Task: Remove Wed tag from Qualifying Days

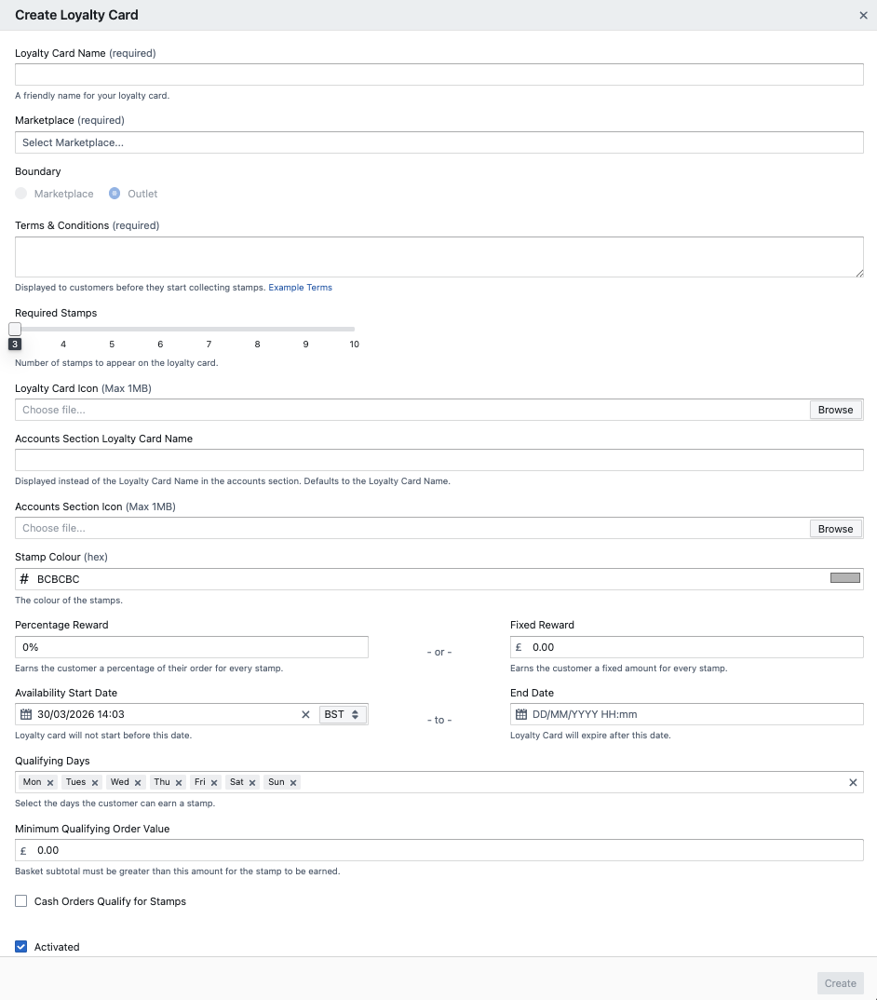Action: click(x=138, y=783)
